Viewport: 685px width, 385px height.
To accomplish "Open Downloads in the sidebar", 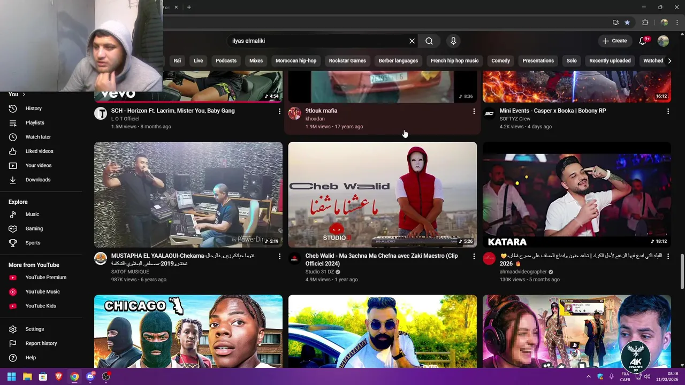I will point(38,180).
